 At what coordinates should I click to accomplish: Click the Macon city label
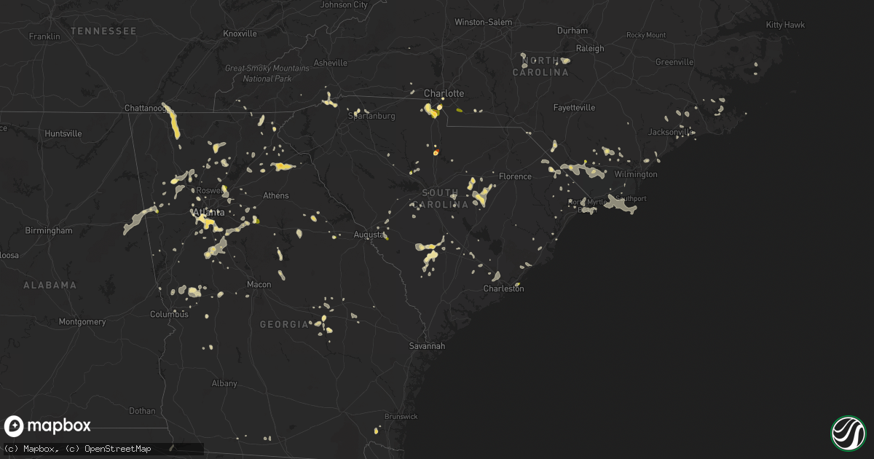[x=259, y=284]
